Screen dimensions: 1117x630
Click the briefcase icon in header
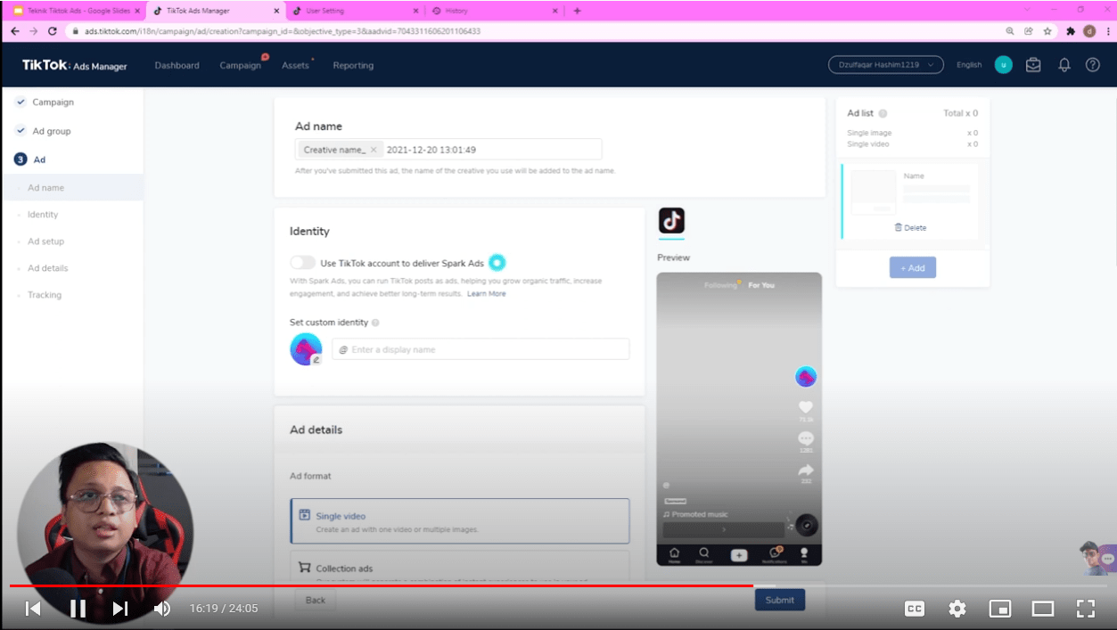tap(1033, 65)
